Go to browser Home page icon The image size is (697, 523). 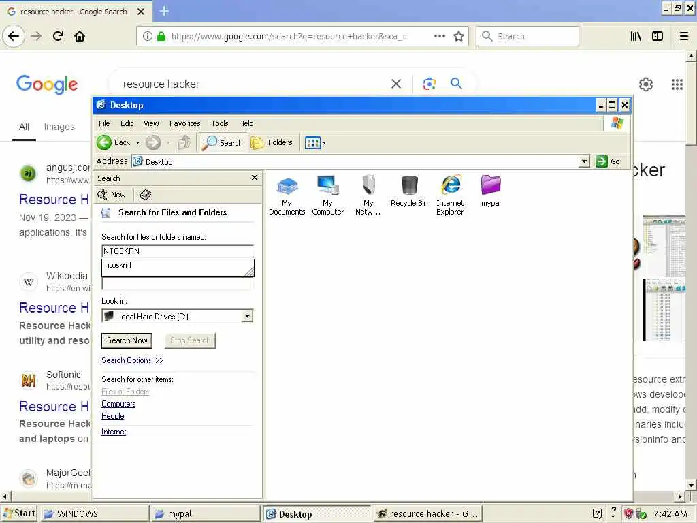[x=80, y=36]
